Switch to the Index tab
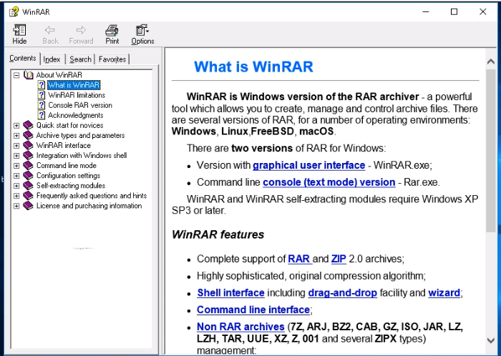 [x=52, y=59]
